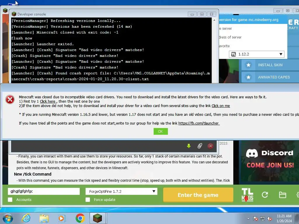Click the star icon next to Animated Capes
This screenshot has width=299, height=224.
click(248, 77)
